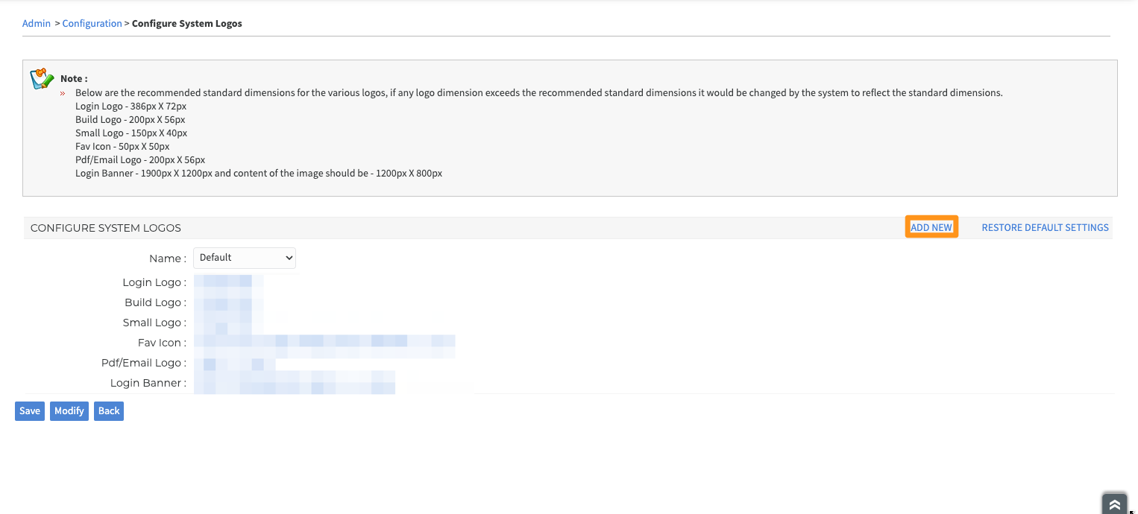Image resolution: width=1138 pixels, height=514 pixels.
Task: Click the Back button
Action: (x=109, y=411)
